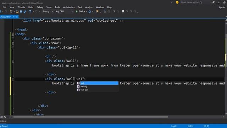The width and height of the screenshot is (227, 128).
Task: Open the Output panel tab
Action: [3, 121]
